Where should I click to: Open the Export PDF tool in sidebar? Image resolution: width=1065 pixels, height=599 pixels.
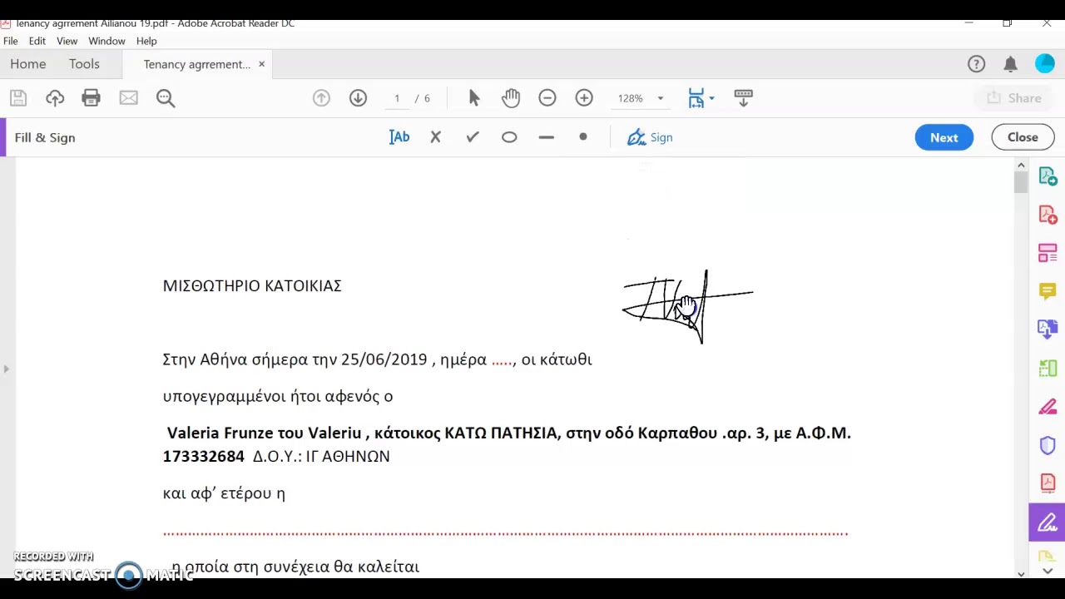(x=1048, y=176)
